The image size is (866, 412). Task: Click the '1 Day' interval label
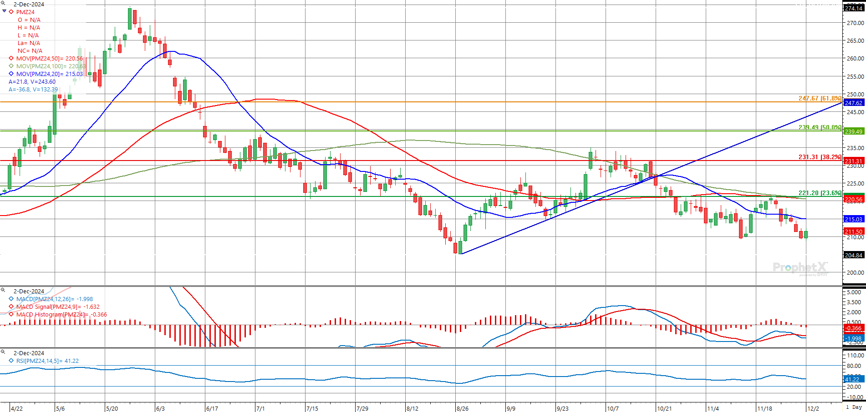tap(854, 407)
